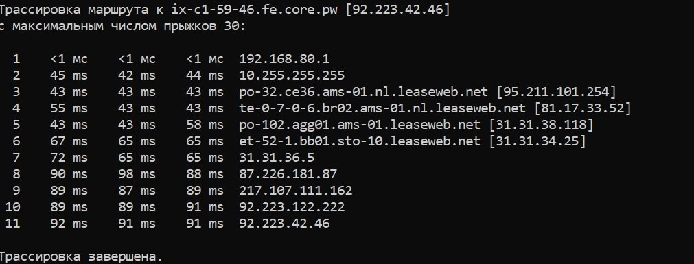Viewport: 694px width, 264px height.
Task: Select address 217.107.111.162 on hop 9
Action: click(x=296, y=191)
